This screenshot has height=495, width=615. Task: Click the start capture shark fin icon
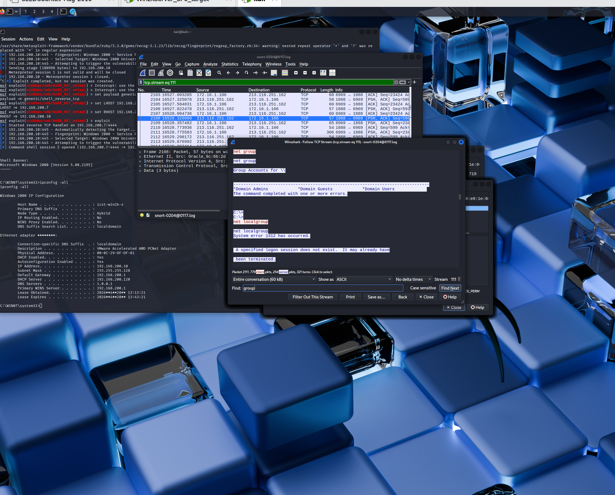143,73
